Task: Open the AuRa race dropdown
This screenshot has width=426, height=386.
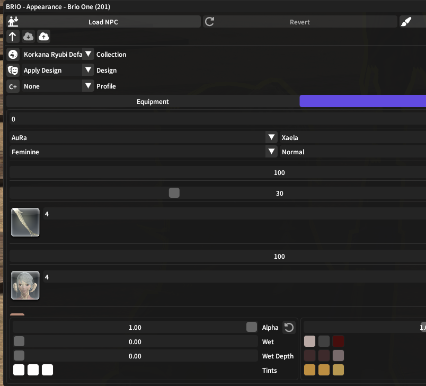Action: pyautogui.click(x=144, y=137)
